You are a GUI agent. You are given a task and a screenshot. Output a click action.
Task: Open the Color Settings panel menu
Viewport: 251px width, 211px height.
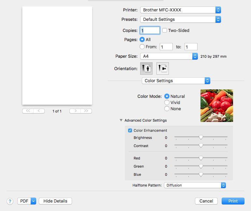click(176, 81)
